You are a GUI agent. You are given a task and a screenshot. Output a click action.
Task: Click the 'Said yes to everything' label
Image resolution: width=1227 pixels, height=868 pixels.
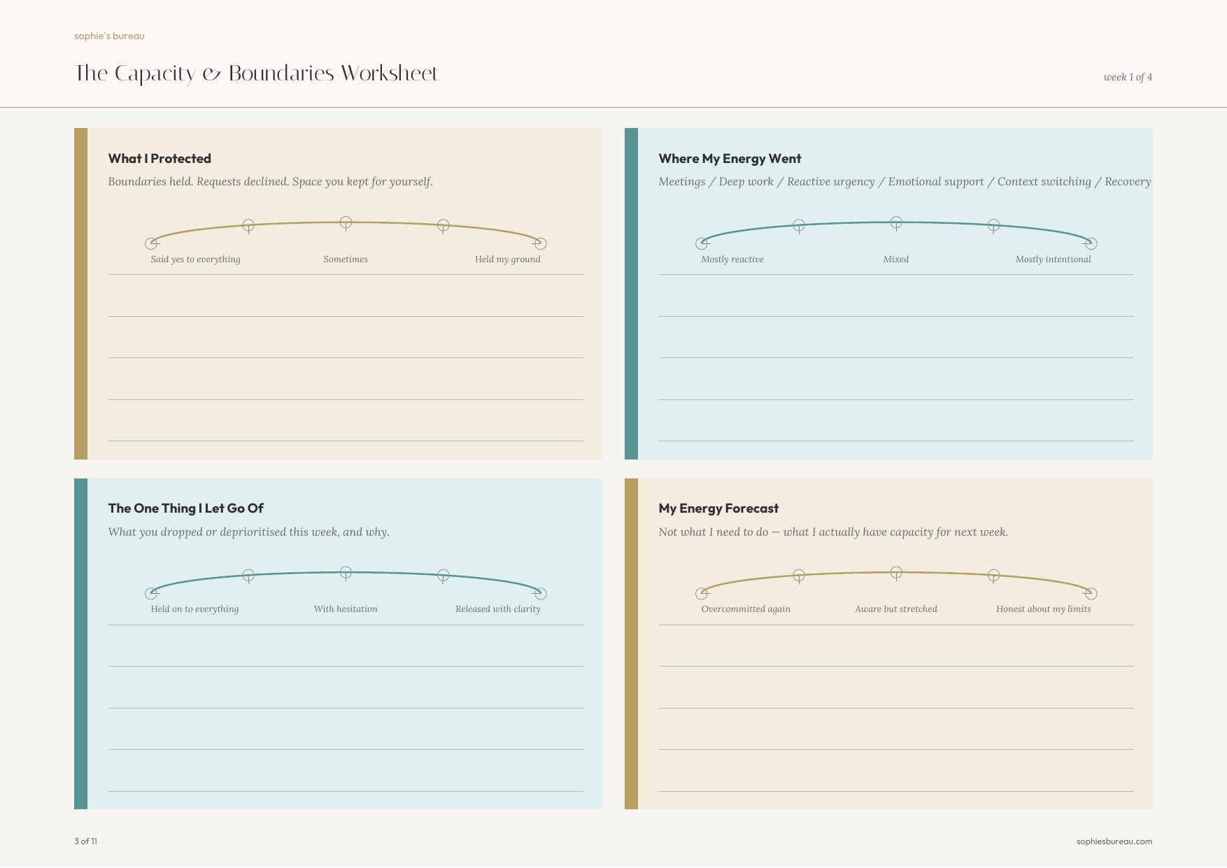(196, 259)
